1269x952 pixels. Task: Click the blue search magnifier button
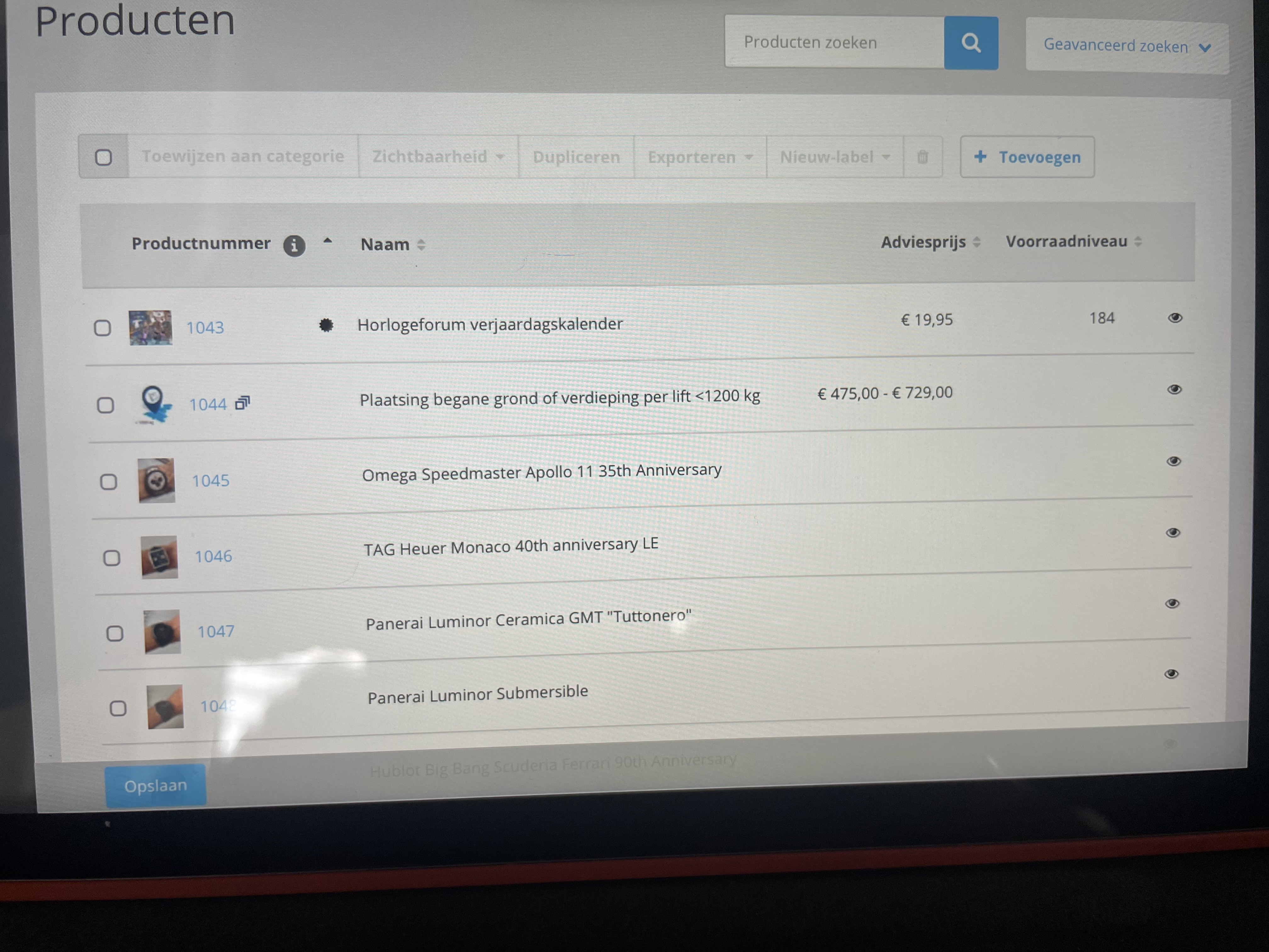coord(971,43)
